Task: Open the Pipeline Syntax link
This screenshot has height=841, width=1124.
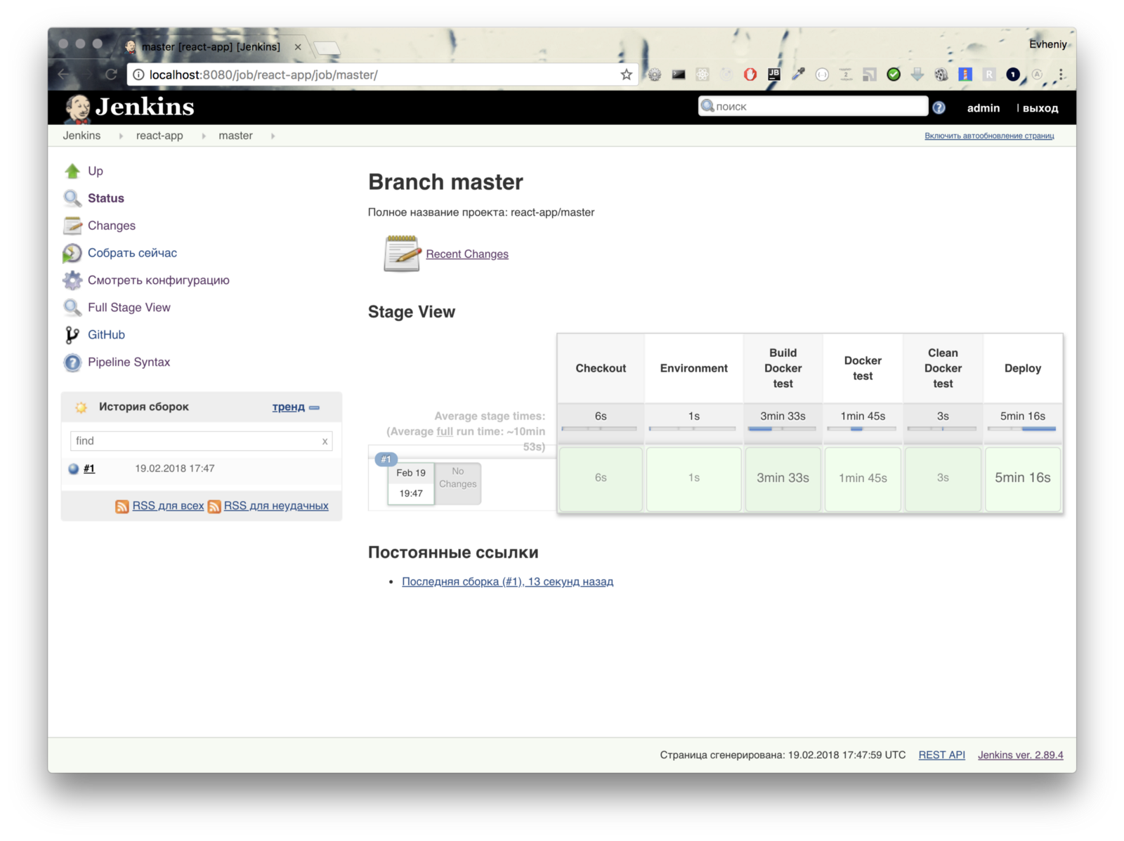Action: click(x=129, y=363)
